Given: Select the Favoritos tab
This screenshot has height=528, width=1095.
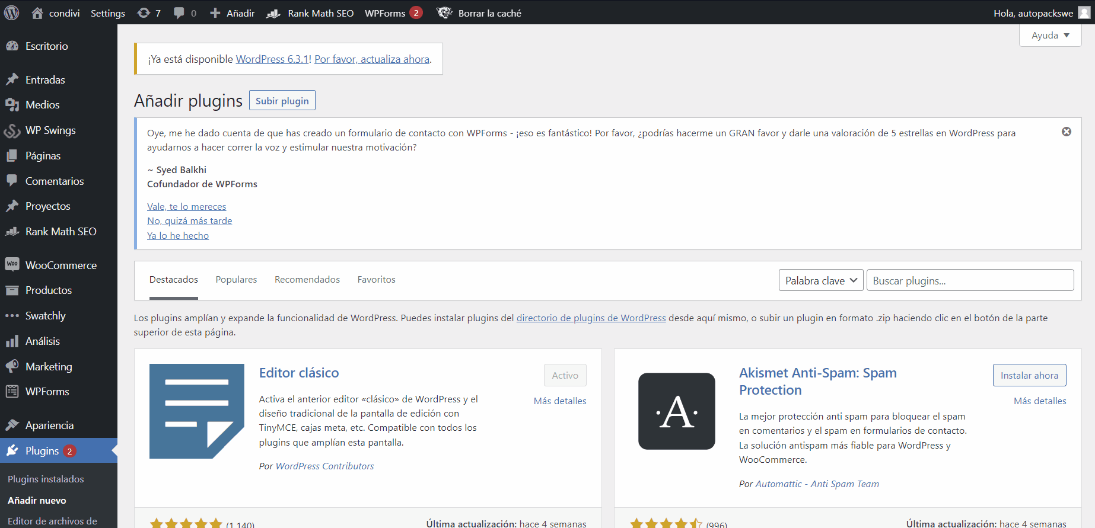Looking at the screenshot, I should 376,280.
